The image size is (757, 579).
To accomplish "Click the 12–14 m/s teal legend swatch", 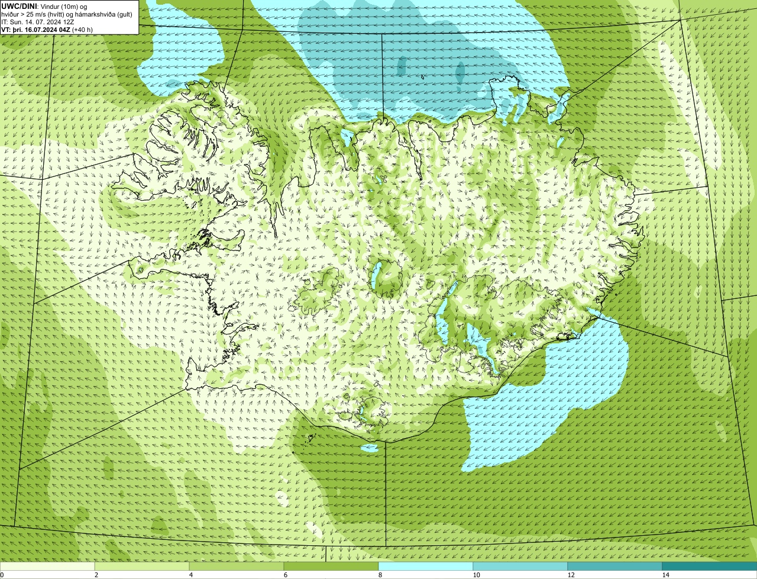I will point(615,567).
